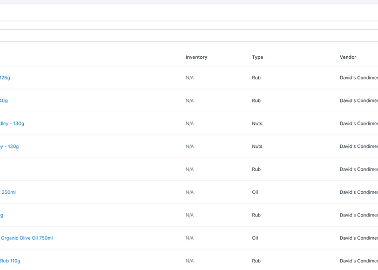378x270 pixels.
Task: Sort by the Type column header
Action: coord(258,57)
